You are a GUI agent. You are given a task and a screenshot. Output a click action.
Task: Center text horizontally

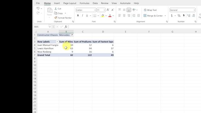click(x=124, y=16)
